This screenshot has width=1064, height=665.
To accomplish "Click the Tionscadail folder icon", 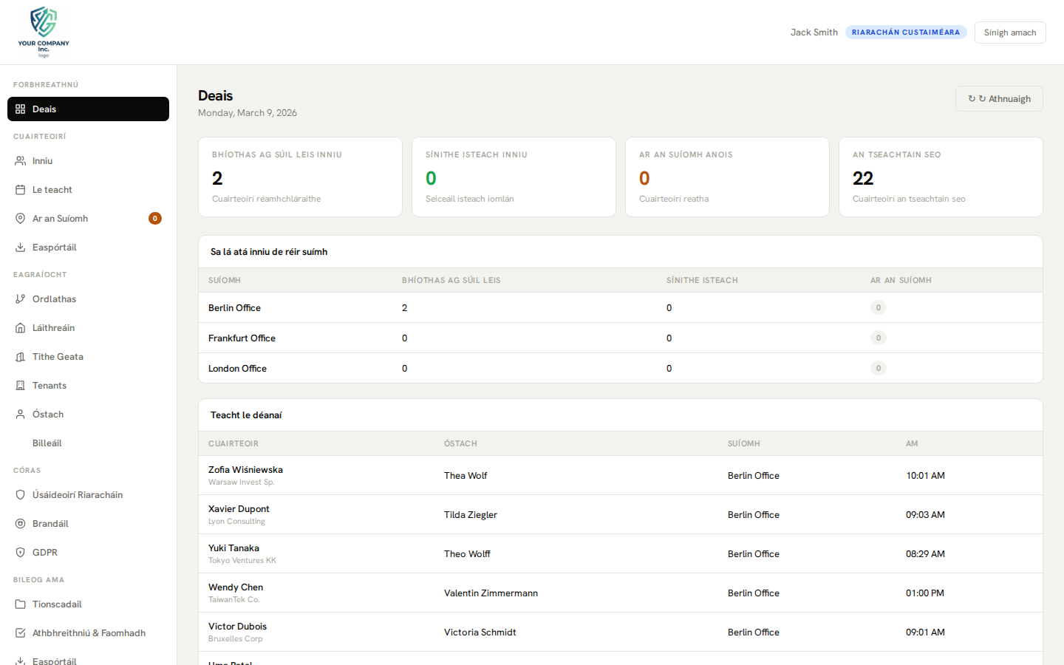I will coord(21,604).
